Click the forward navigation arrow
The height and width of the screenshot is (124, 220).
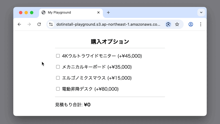point(29,24)
